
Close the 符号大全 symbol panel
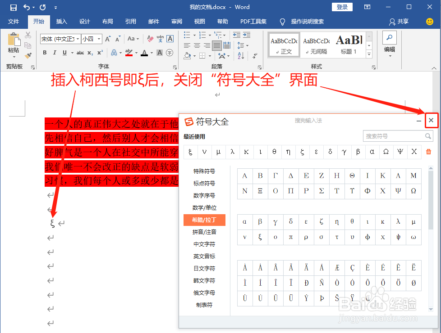(x=431, y=121)
